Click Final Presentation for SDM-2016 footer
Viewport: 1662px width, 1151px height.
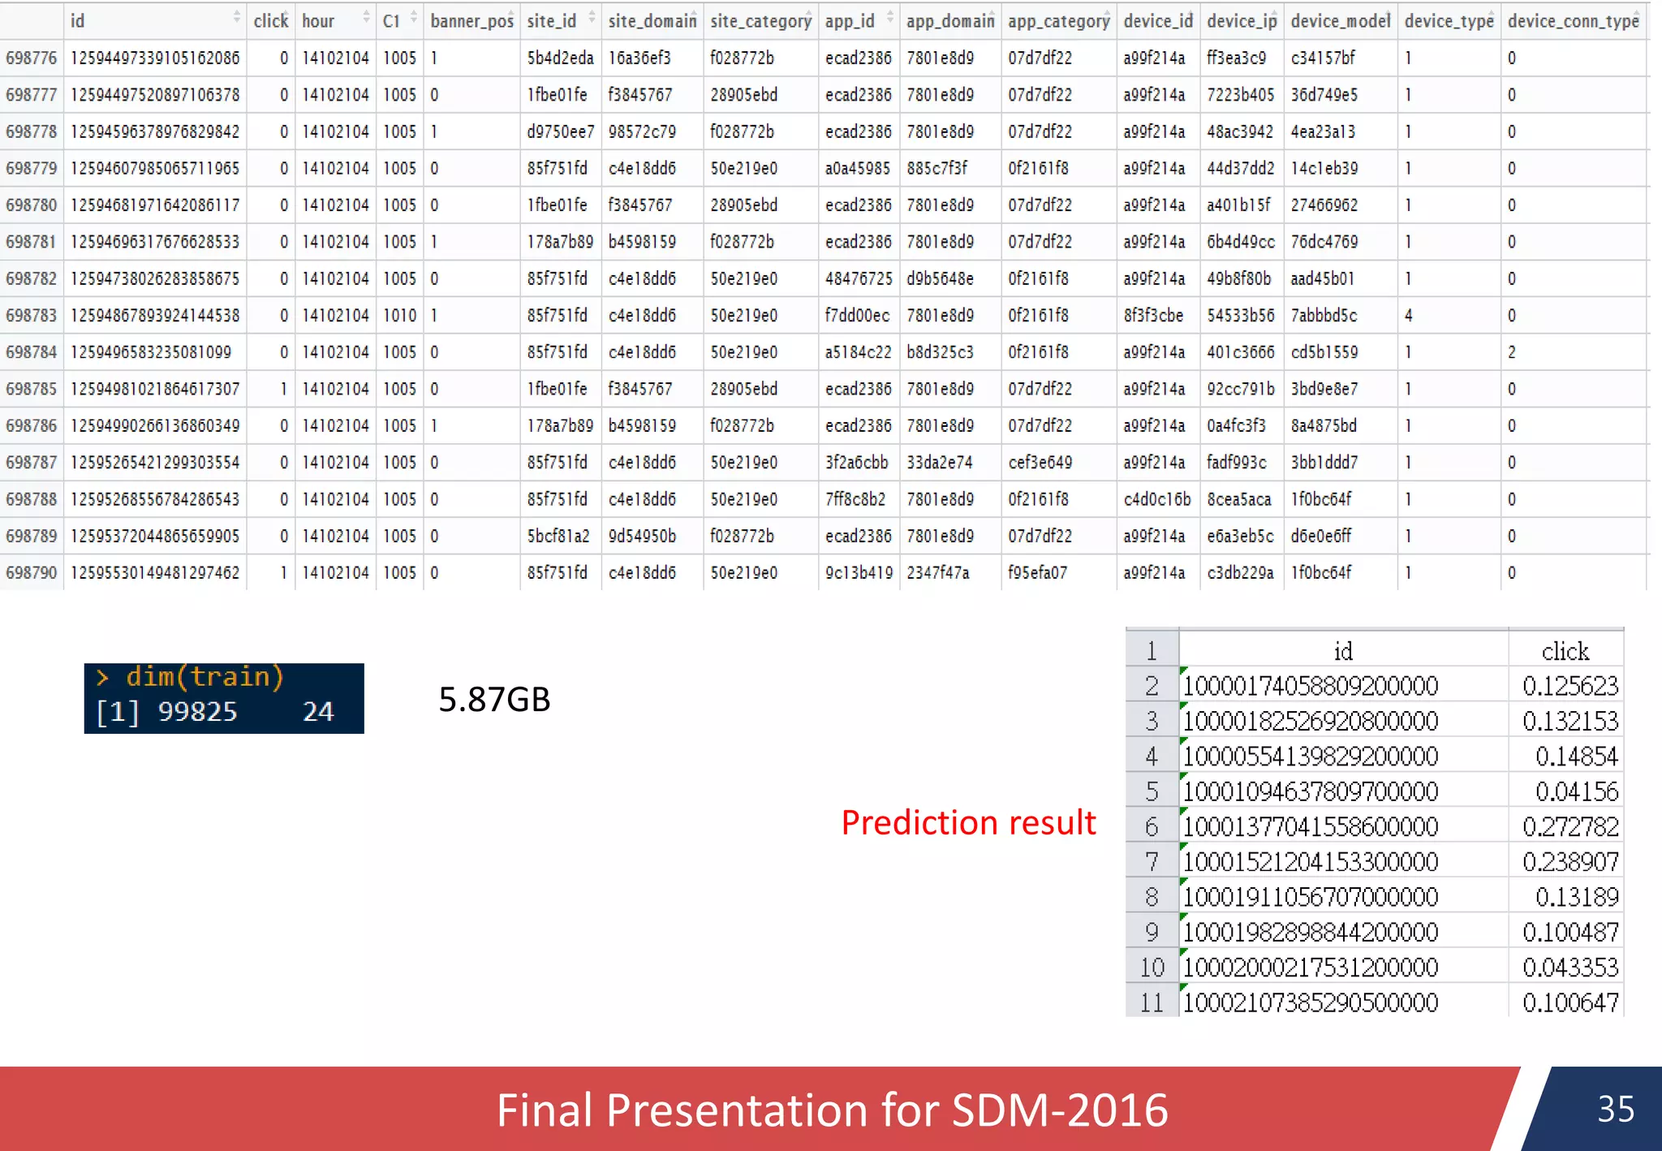pos(832,1110)
